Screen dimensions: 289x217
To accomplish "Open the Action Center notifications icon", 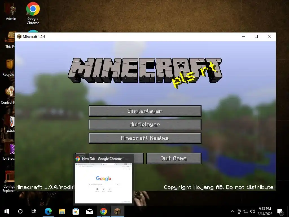I will tap(280, 211).
